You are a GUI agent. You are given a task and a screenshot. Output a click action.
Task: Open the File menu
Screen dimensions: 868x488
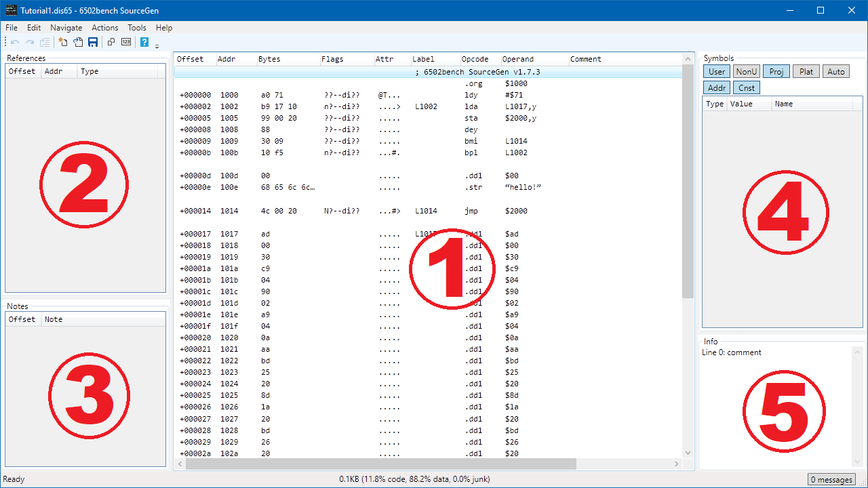12,28
